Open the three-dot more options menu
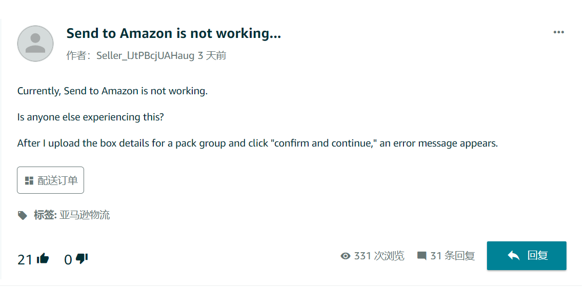This screenshot has height=288, width=588. (559, 32)
